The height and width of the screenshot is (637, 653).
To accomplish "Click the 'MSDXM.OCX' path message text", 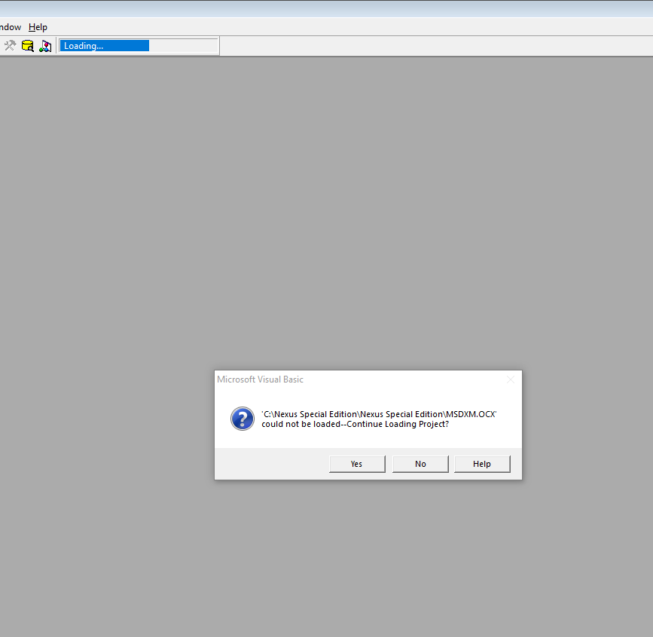I will click(379, 414).
